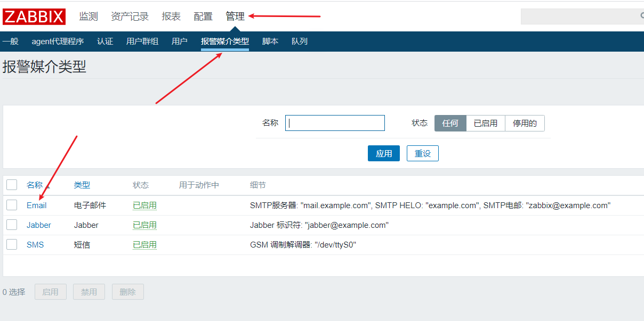
Task: Click the 0 选择 counter text
Action: click(14, 292)
